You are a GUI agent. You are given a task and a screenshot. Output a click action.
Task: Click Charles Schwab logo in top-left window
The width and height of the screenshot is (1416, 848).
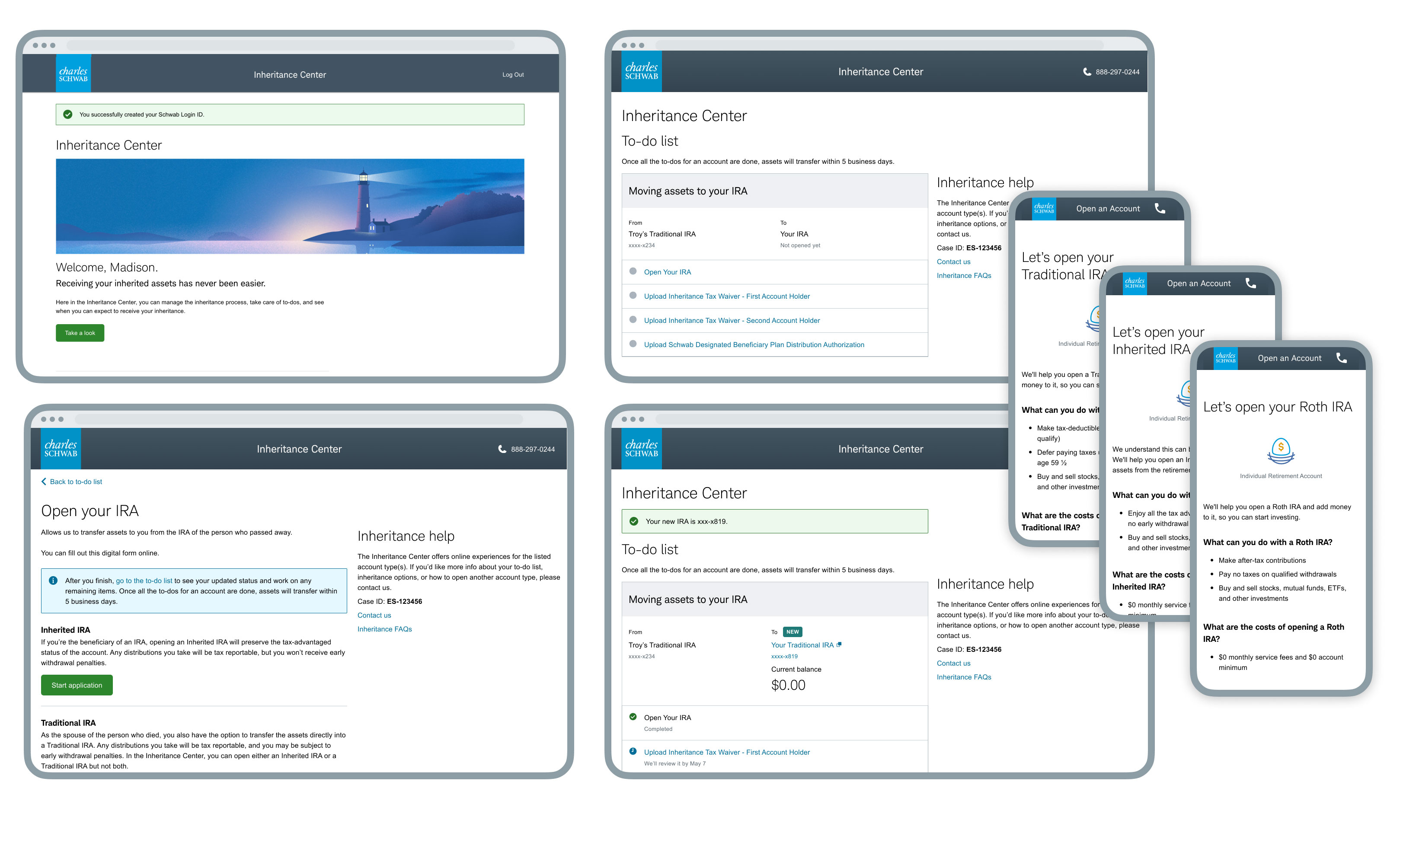(x=73, y=74)
